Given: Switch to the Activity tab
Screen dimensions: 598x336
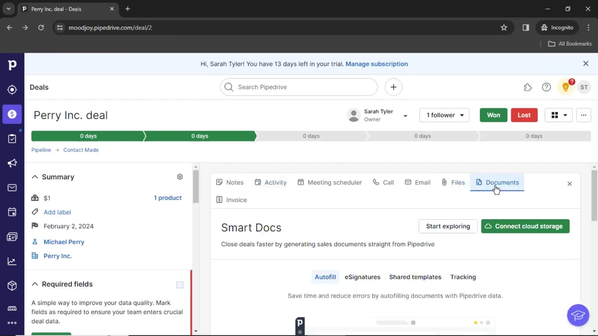Looking at the screenshot, I should point(271,182).
